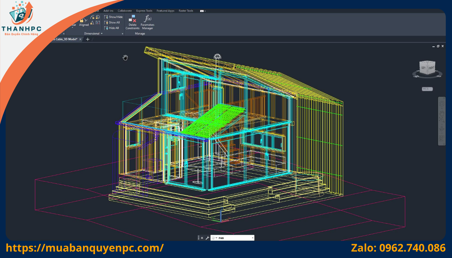Select the Orbit tool in navigation bar
The width and height of the screenshot is (452, 258).
click(x=441, y=129)
